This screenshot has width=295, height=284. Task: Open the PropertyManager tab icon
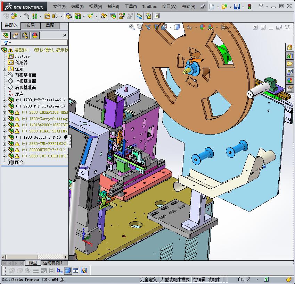tap(15, 35)
